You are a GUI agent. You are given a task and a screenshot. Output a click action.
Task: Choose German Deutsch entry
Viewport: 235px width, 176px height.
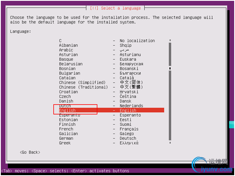click(112, 138)
